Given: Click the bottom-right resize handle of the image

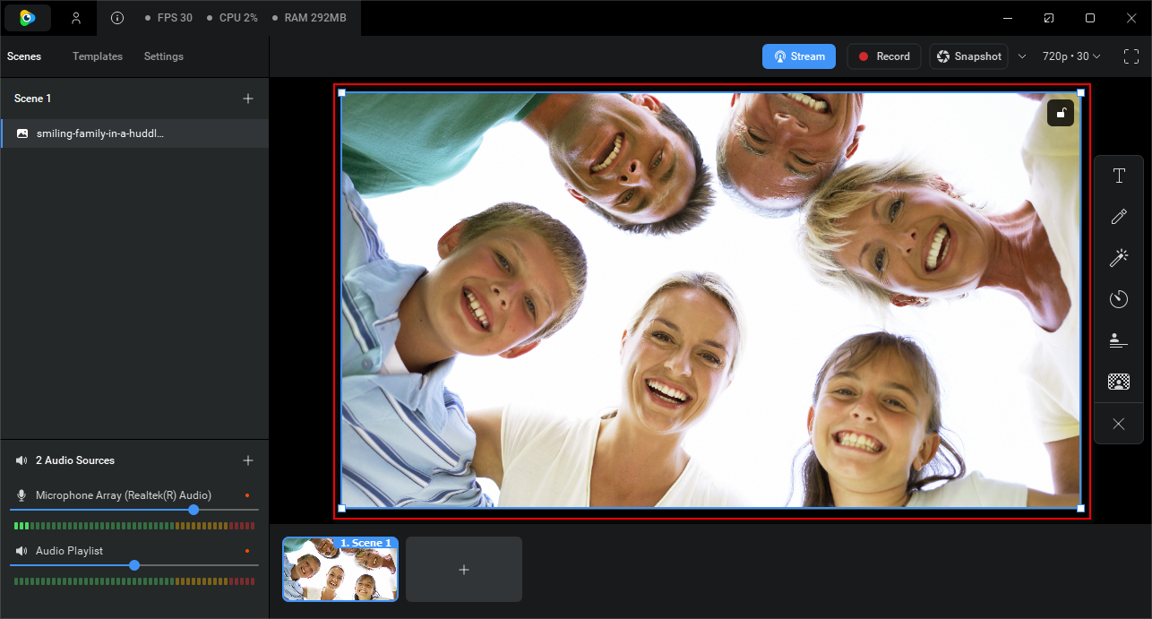Looking at the screenshot, I should (1080, 508).
